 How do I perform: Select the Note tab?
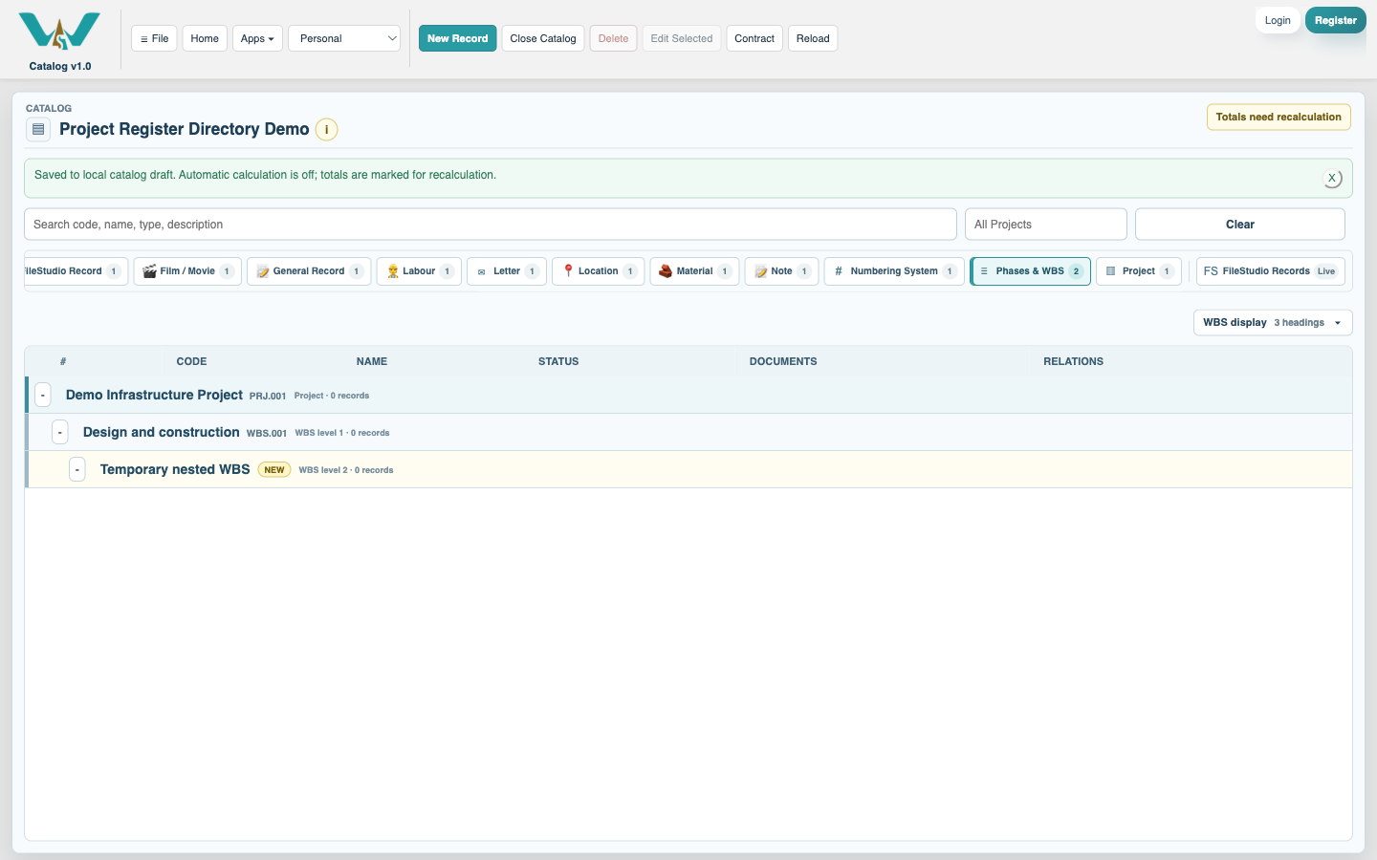click(x=781, y=271)
